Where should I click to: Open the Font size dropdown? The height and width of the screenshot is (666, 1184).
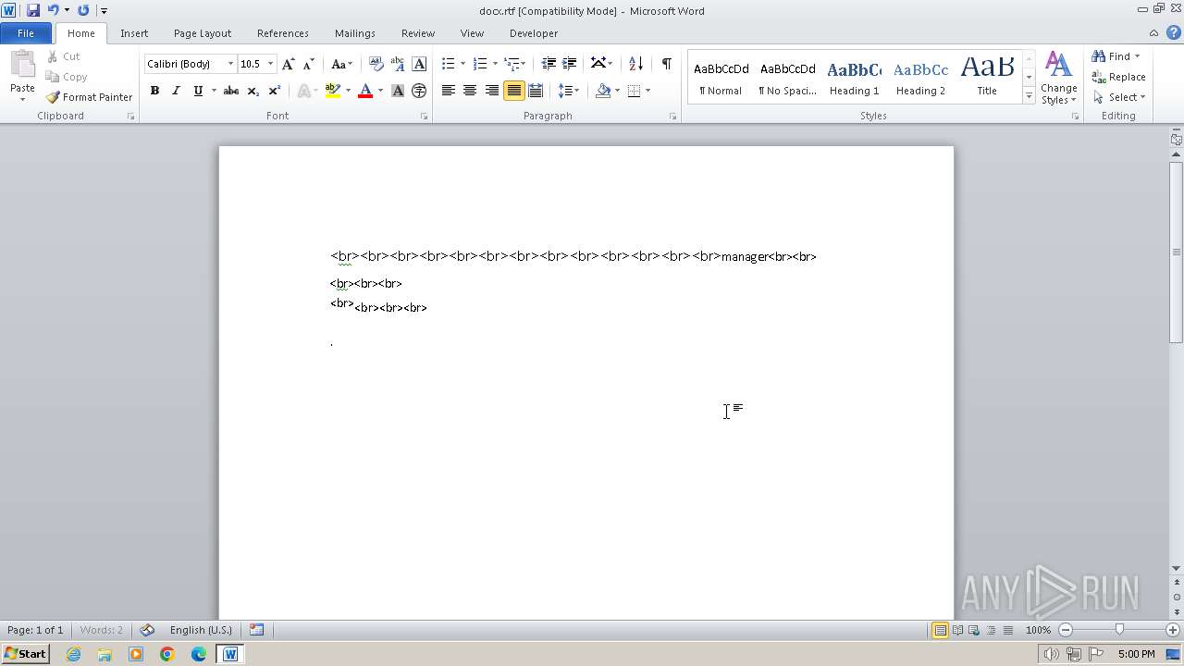[x=270, y=64]
